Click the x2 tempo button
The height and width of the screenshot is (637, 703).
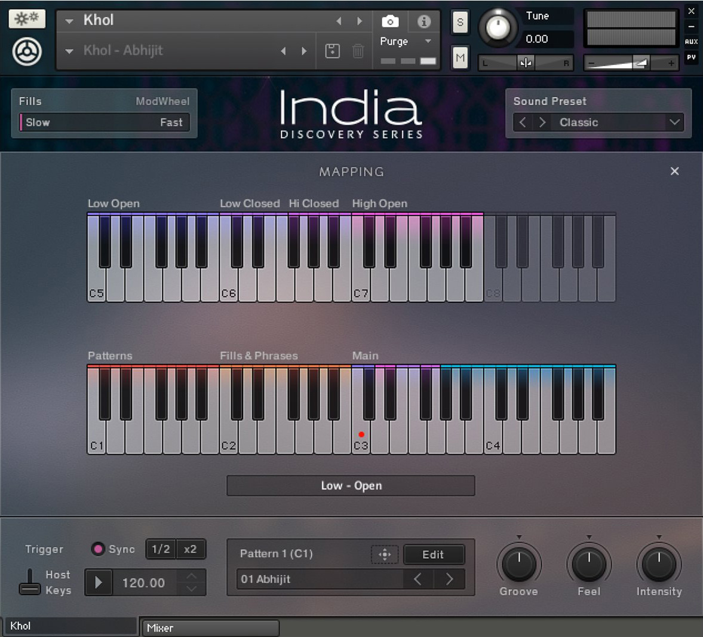coord(191,549)
